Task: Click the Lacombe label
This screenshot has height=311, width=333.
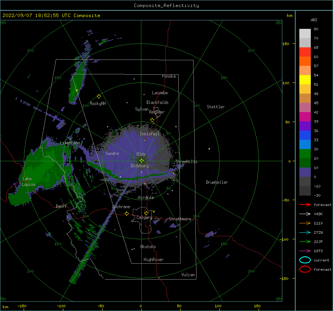Action: point(160,93)
